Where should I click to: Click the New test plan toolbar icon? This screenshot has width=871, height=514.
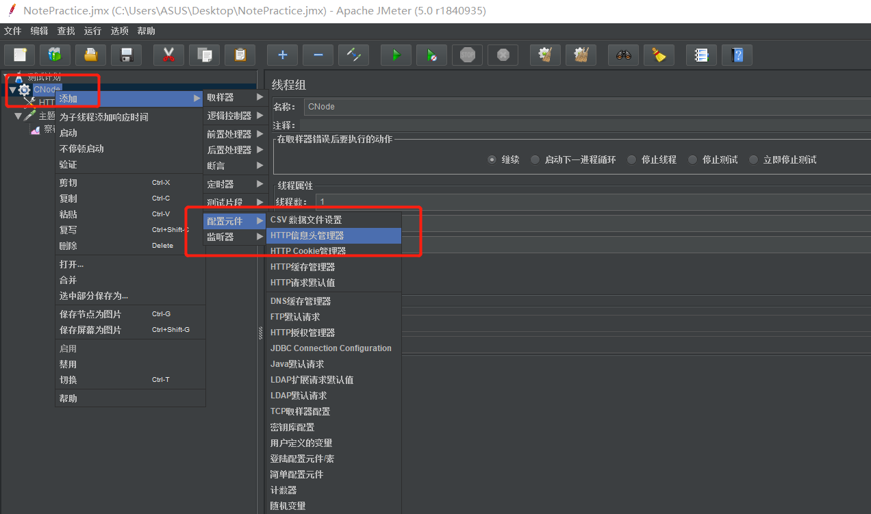click(x=20, y=55)
